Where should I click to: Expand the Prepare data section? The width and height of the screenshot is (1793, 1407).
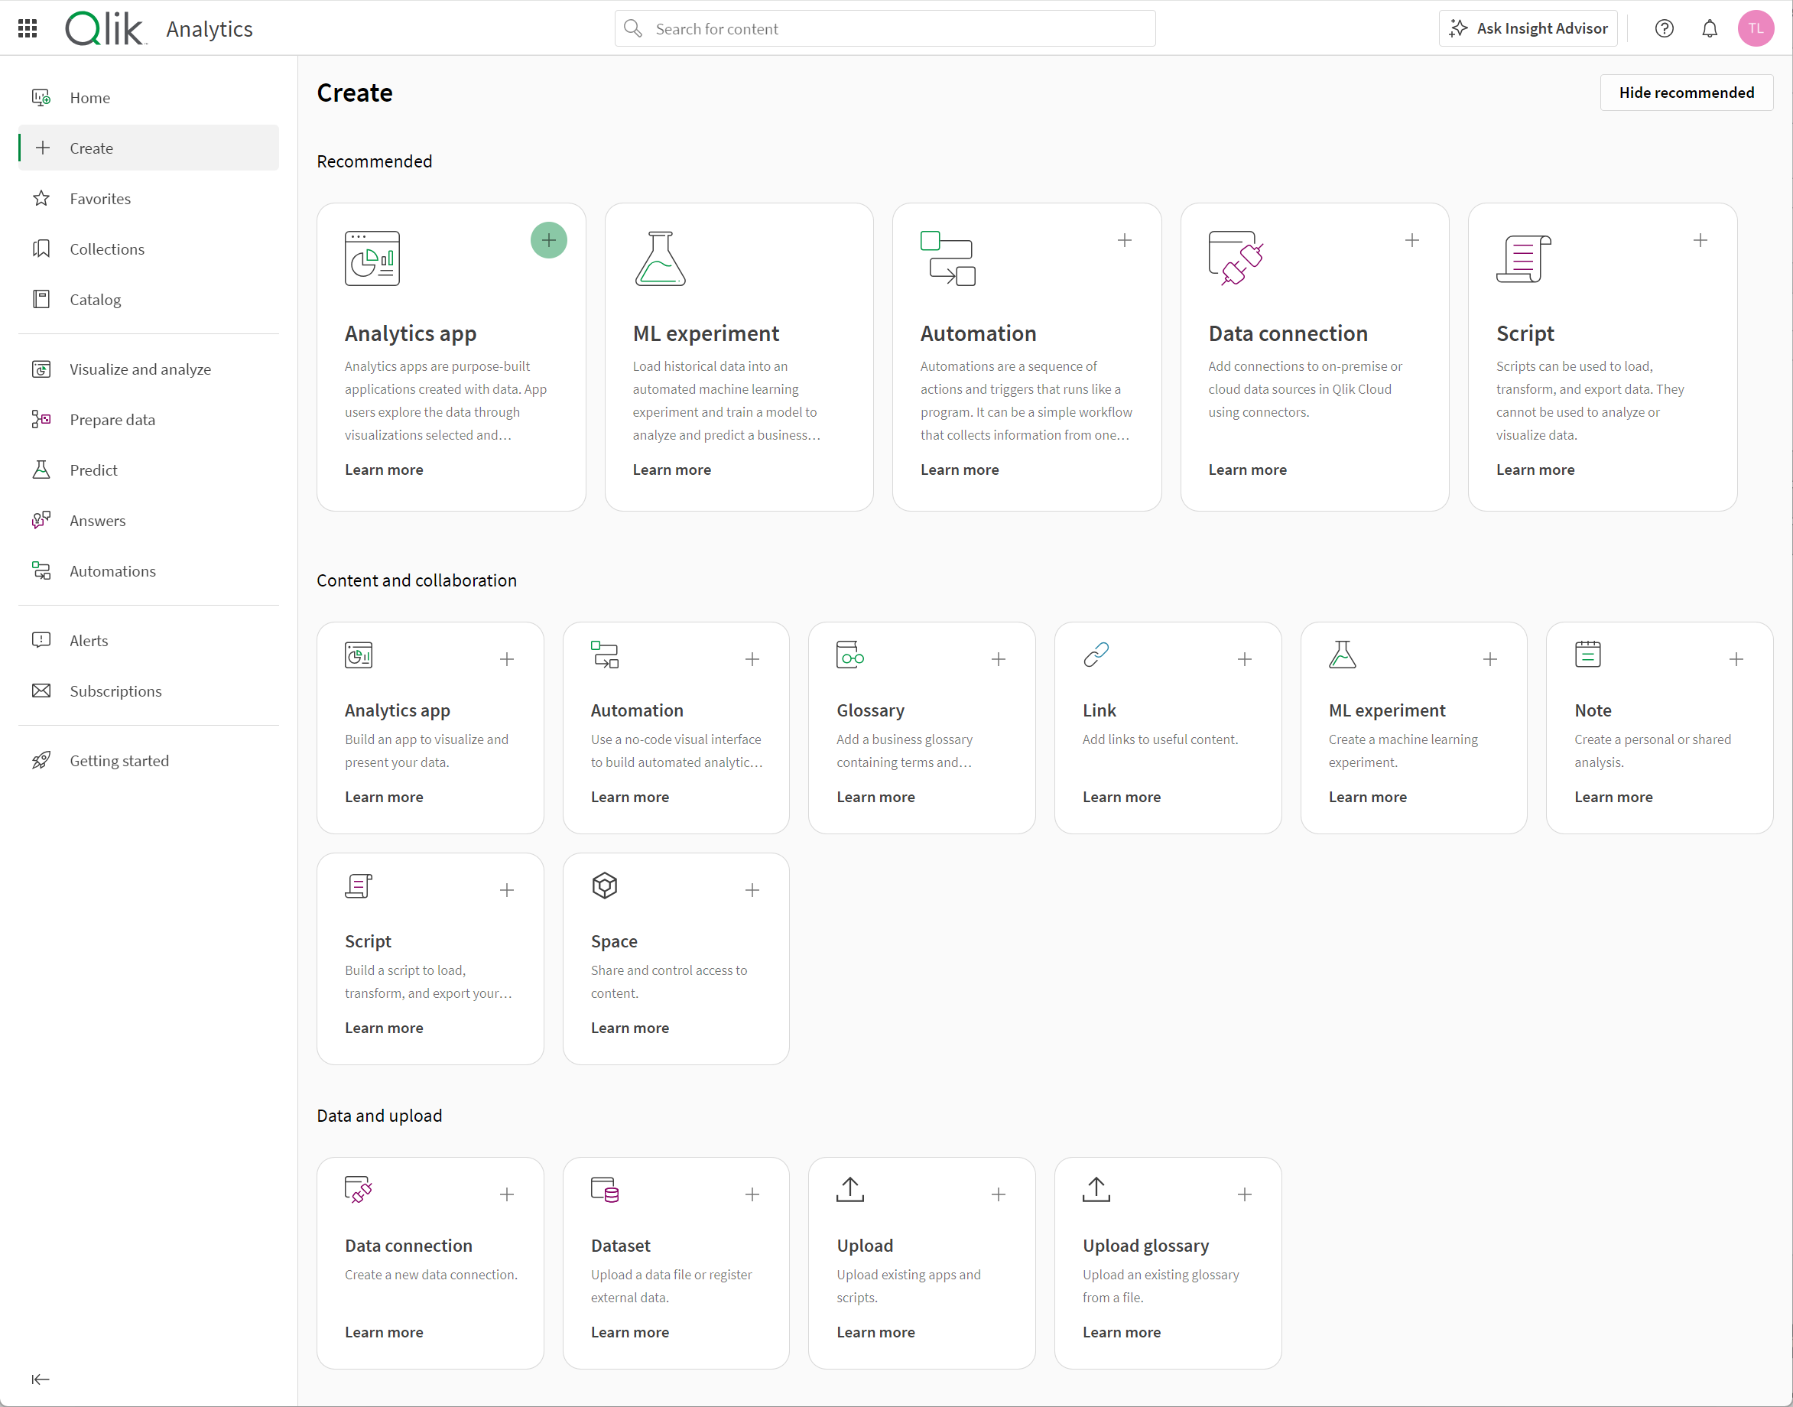112,419
